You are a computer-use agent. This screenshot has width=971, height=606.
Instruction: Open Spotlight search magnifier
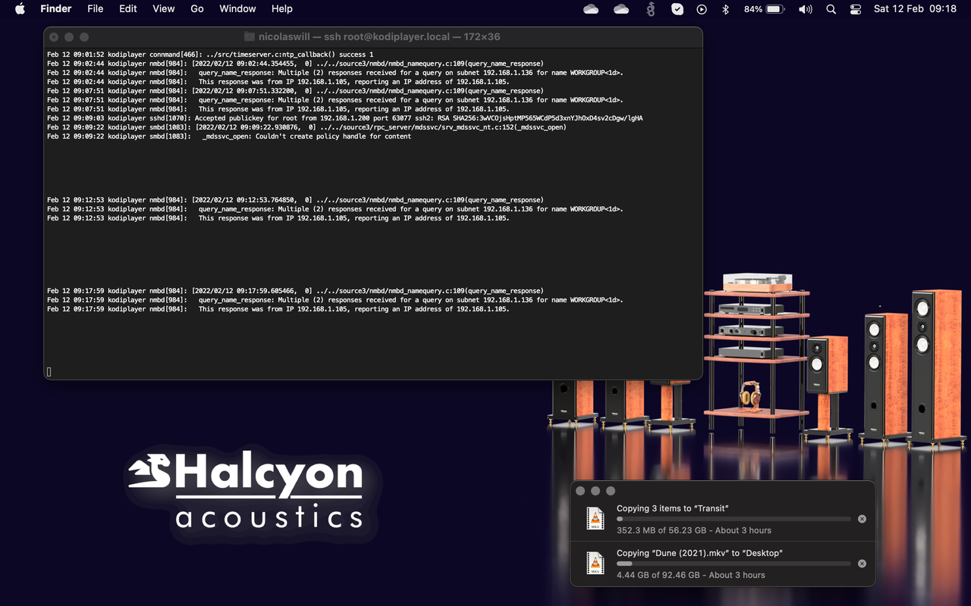[x=831, y=9]
